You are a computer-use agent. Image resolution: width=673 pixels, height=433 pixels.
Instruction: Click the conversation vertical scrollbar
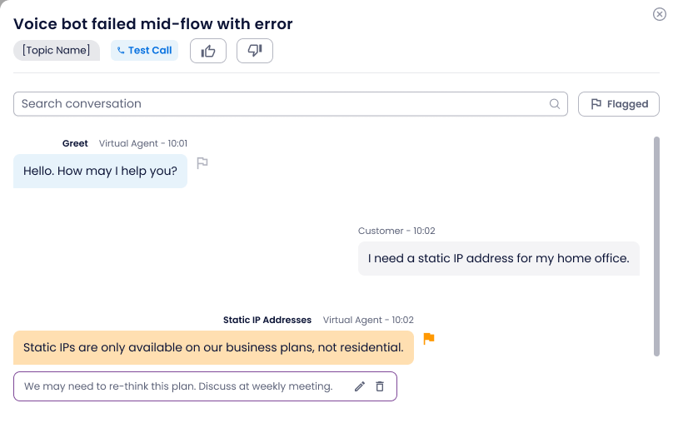656,246
